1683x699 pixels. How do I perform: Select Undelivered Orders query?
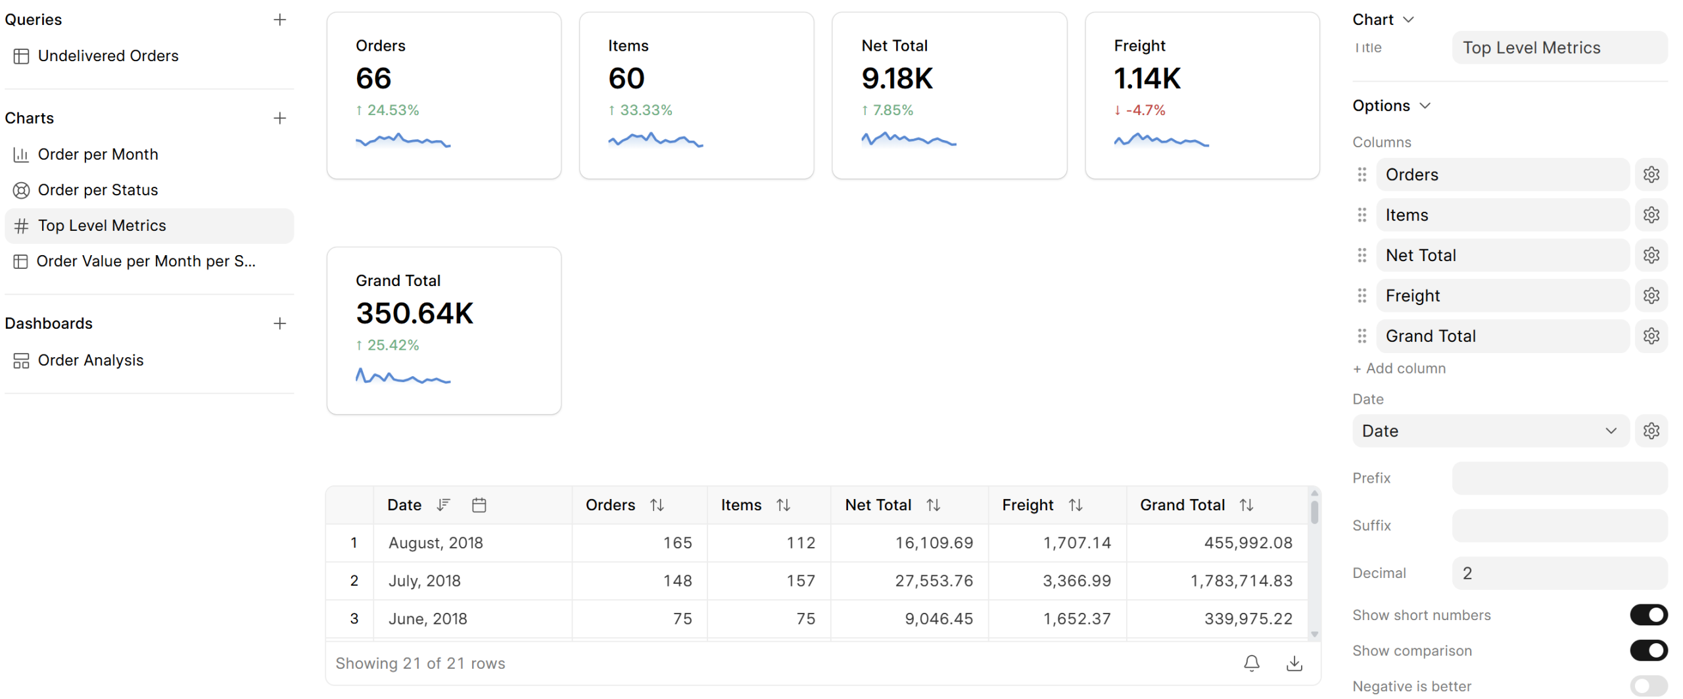pyautogui.click(x=108, y=56)
